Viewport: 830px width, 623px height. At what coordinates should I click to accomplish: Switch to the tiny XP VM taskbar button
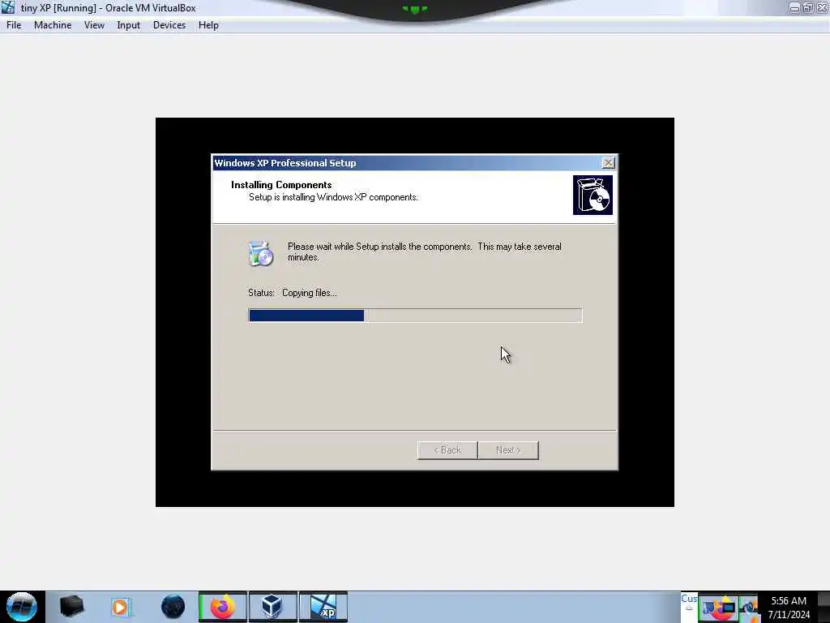click(323, 607)
